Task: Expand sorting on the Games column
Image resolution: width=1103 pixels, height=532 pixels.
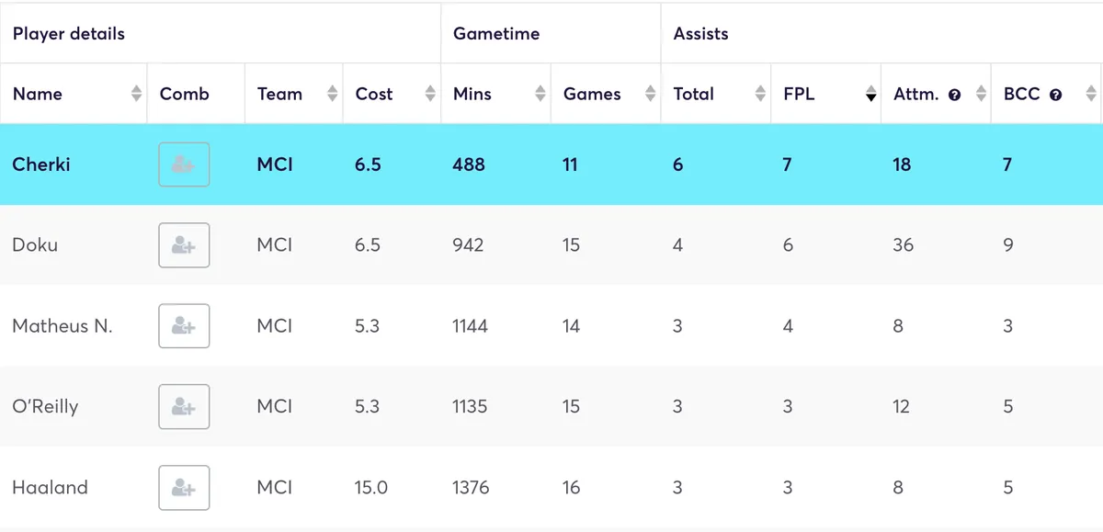Action: click(x=651, y=94)
